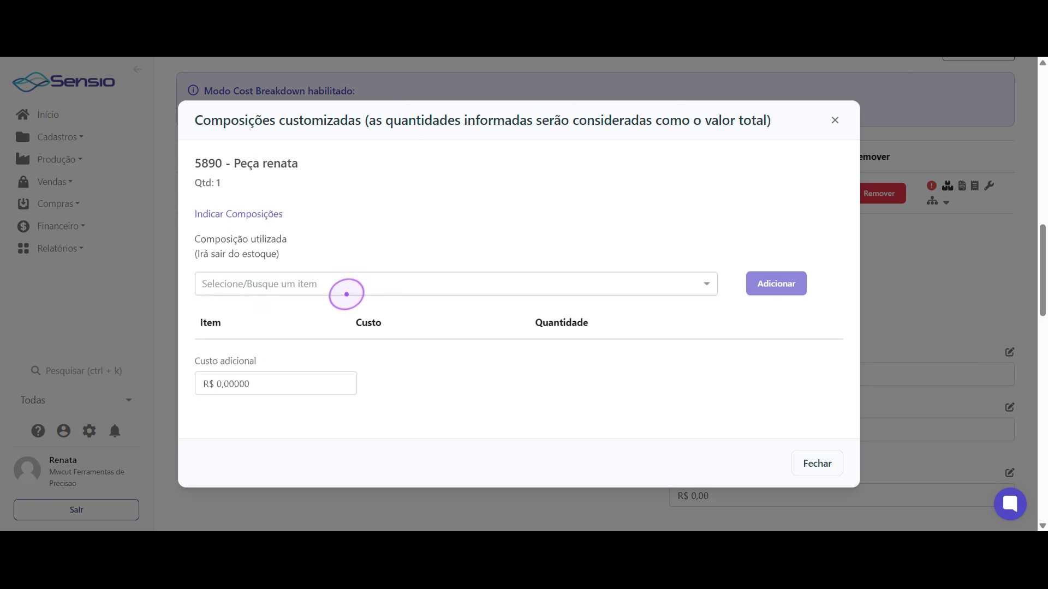The height and width of the screenshot is (589, 1048).
Task: Click Renata's profile avatar
Action: pyautogui.click(x=27, y=470)
